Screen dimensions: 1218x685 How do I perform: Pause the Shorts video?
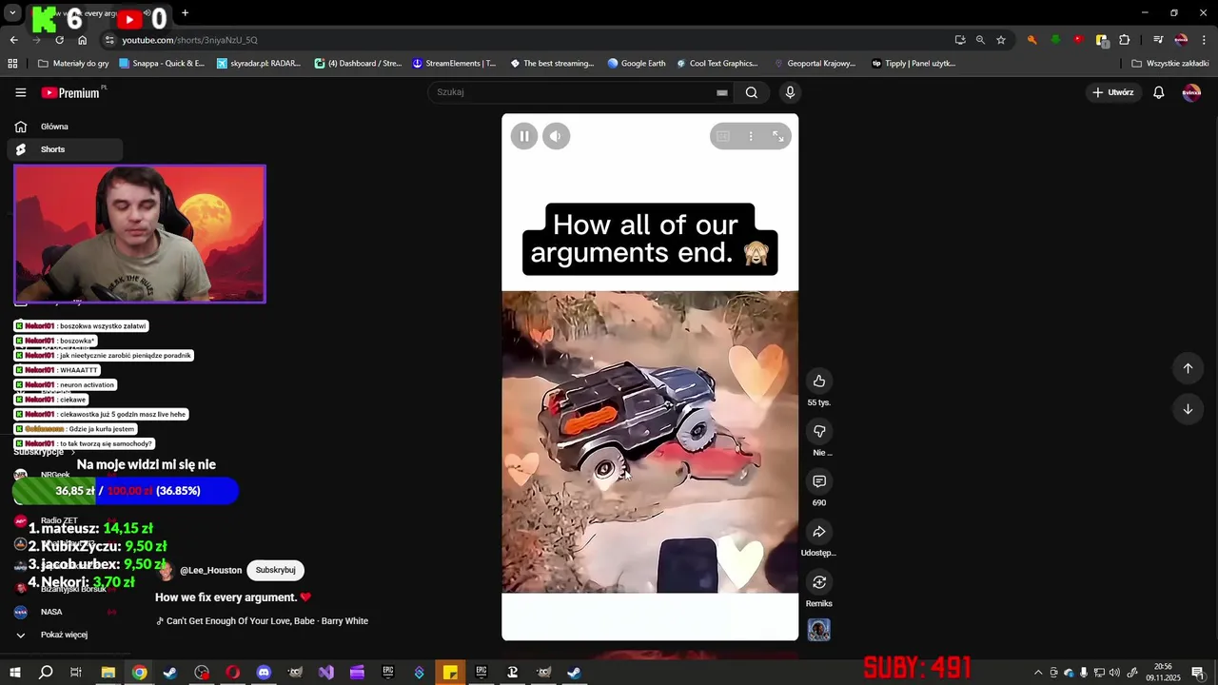point(524,136)
